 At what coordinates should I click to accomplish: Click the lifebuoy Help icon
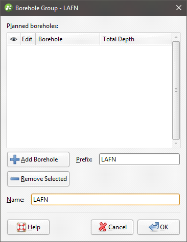(21, 227)
